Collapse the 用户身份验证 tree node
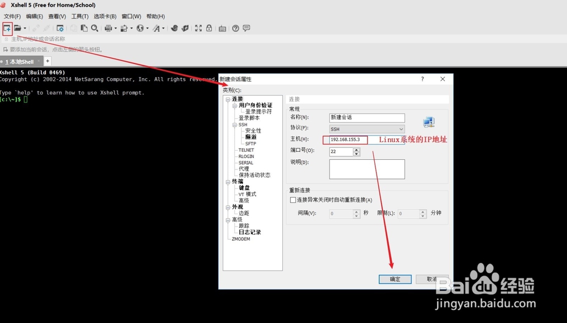This screenshot has height=323, width=567. [234, 105]
